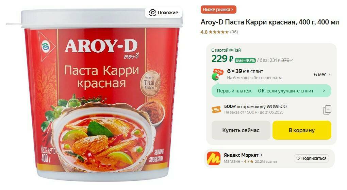Open the Ниже рынка badge

tap(218, 10)
